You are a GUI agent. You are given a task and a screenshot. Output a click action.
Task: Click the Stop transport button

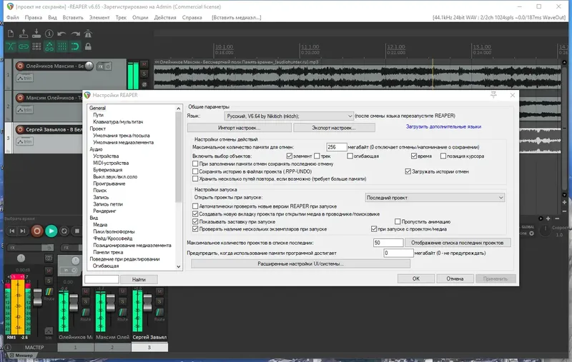point(77,231)
